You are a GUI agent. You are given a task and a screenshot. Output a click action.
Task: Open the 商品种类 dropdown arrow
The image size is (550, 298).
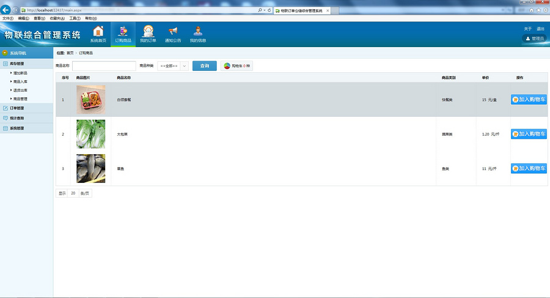point(185,65)
